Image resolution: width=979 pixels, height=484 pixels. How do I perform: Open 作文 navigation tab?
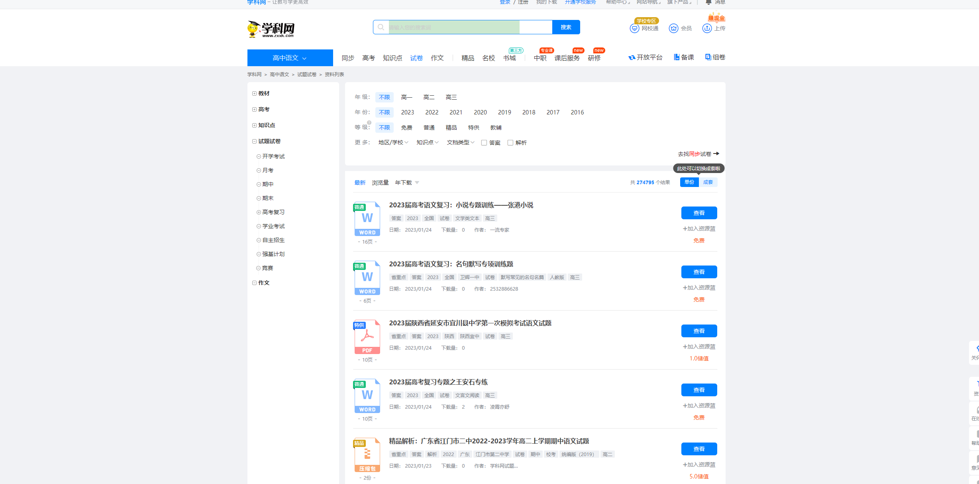point(437,58)
